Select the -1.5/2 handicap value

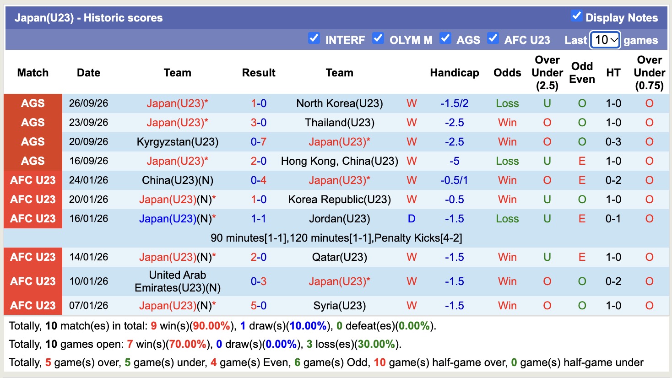(x=455, y=103)
